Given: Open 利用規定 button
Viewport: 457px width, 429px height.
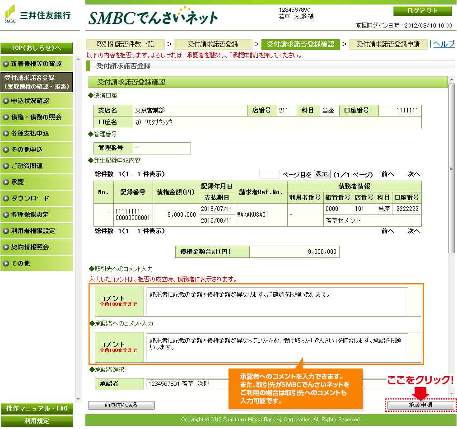Looking at the screenshot, I should click(x=37, y=421).
